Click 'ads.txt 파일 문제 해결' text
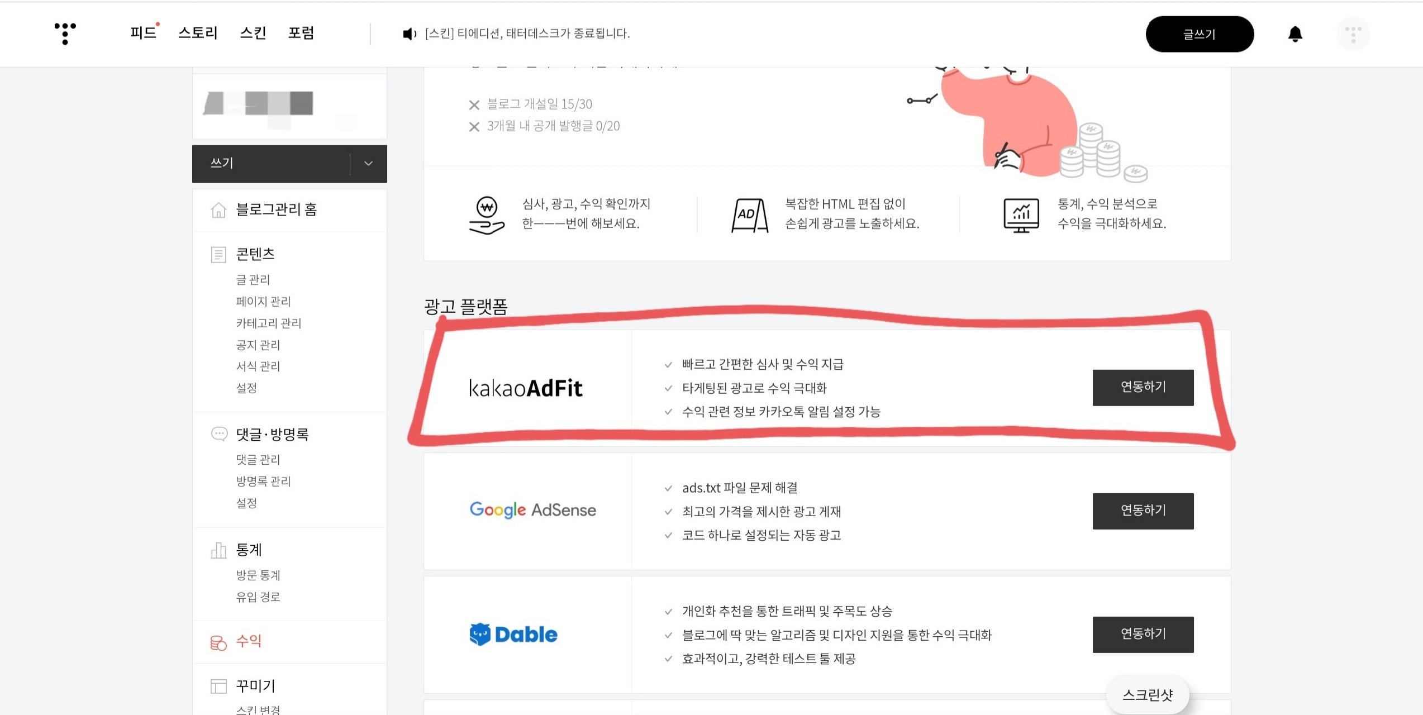Screen dimensions: 1423x715 pos(740,488)
